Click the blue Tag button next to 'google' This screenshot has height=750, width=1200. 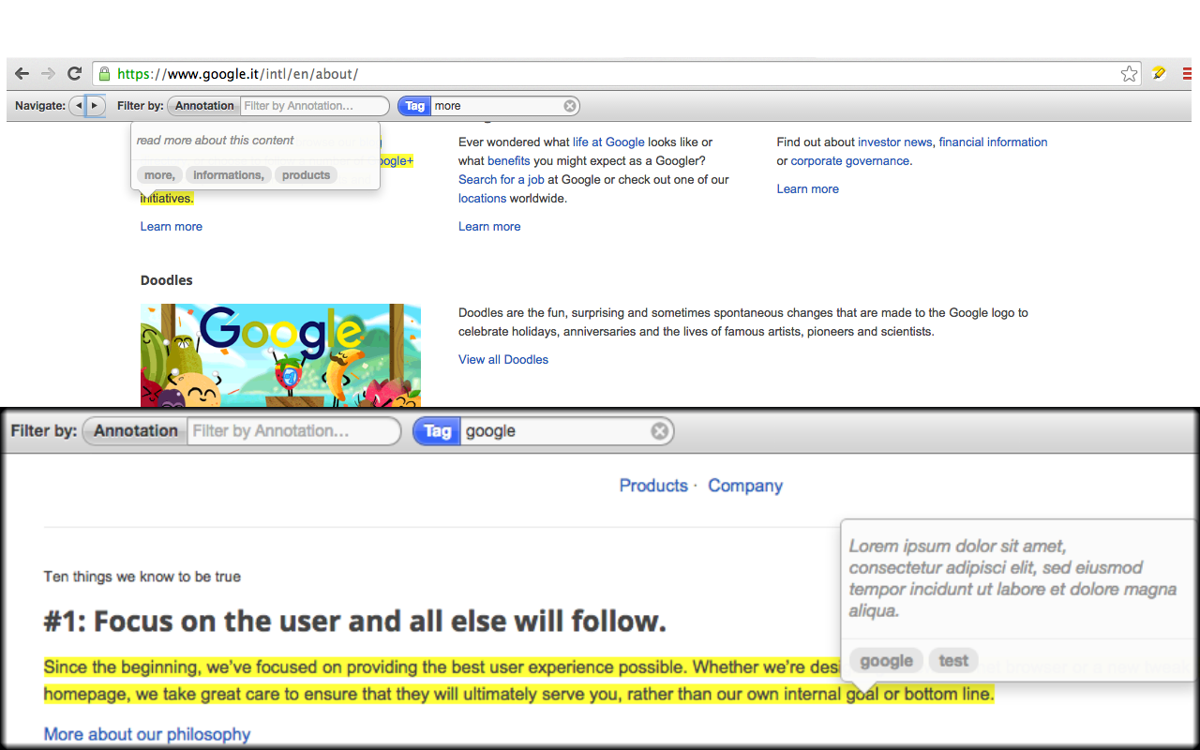tap(437, 431)
